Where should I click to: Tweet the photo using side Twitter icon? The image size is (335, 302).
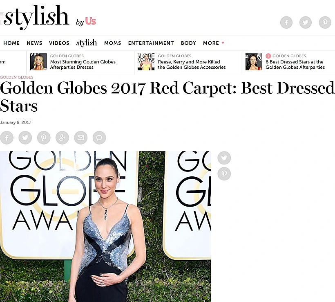224,158
